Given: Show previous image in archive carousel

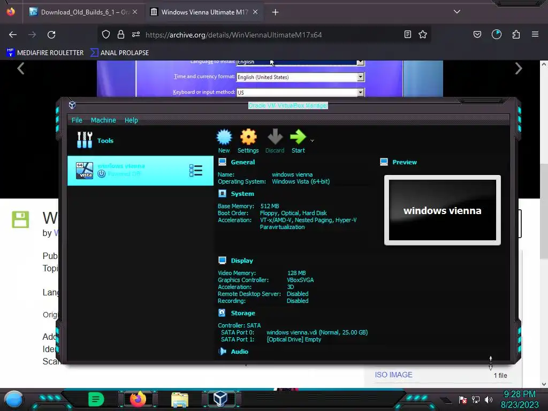Looking at the screenshot, I should pyautogui.click(x=21, y=68).
